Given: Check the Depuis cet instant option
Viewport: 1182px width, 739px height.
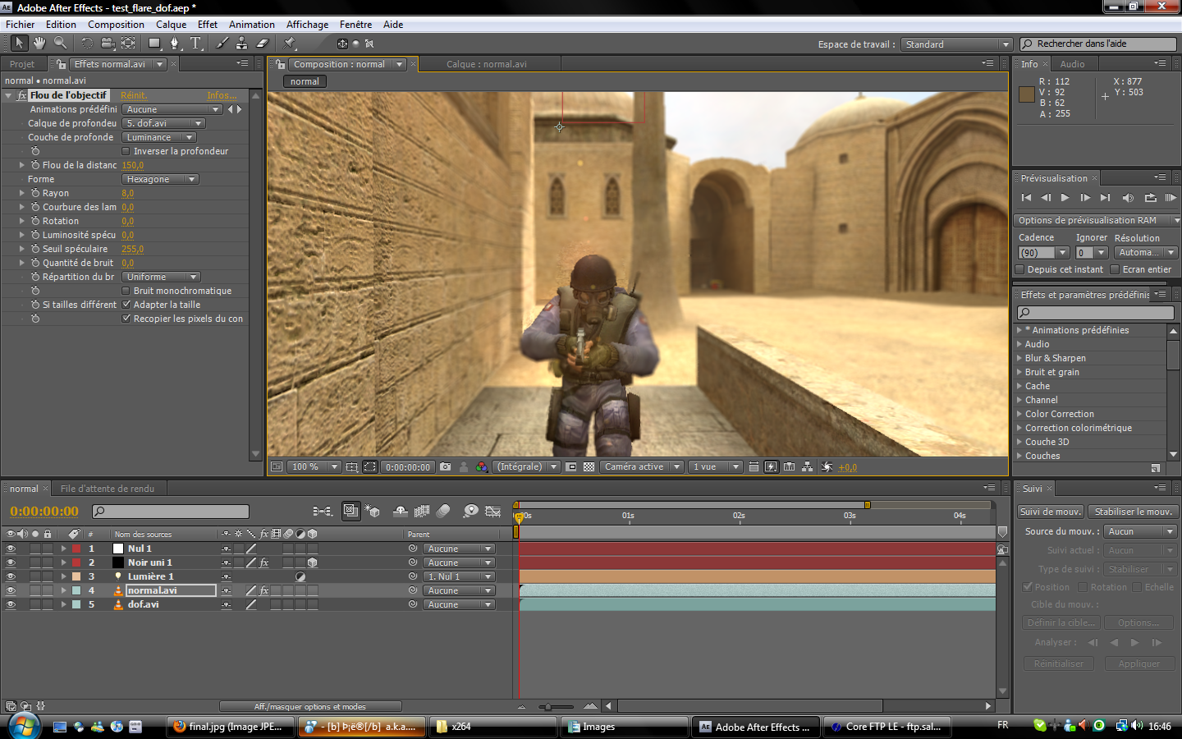Looking at the screenshot, I should pyautogui.click(x=1020, y=269).
